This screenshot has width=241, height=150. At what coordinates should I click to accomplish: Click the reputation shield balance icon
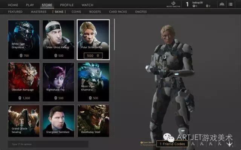207,6
